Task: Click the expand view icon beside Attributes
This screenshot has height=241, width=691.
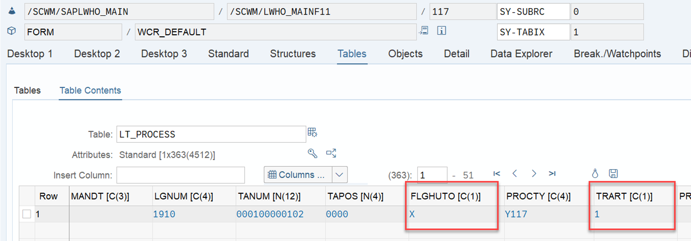Action: tap(331, 153)
